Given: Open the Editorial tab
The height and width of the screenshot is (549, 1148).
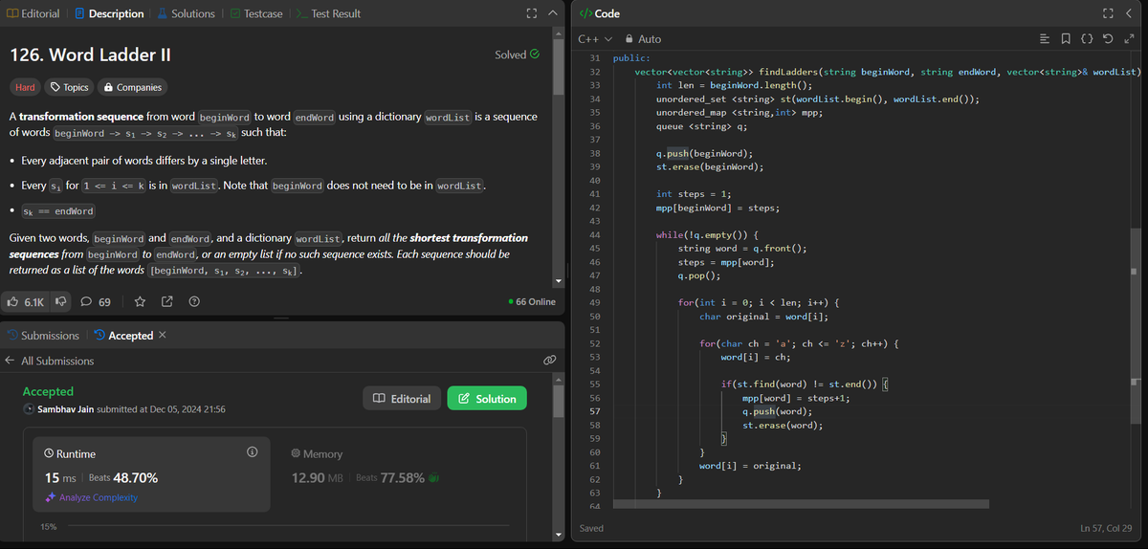Looking at the screenshot, I should [x=33, y=13].
